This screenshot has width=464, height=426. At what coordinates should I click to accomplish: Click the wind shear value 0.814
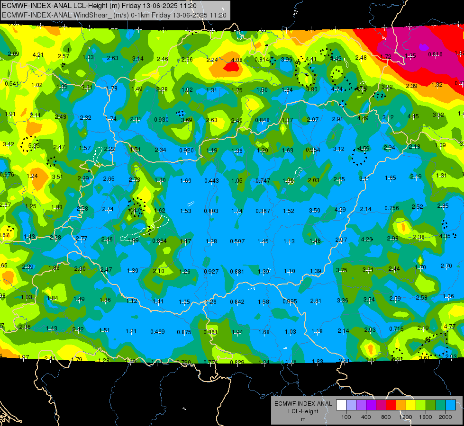[x=262, y=60]
